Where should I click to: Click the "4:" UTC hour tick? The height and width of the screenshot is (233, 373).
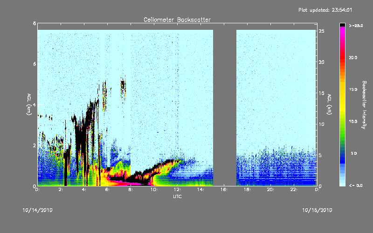[84, 190]
